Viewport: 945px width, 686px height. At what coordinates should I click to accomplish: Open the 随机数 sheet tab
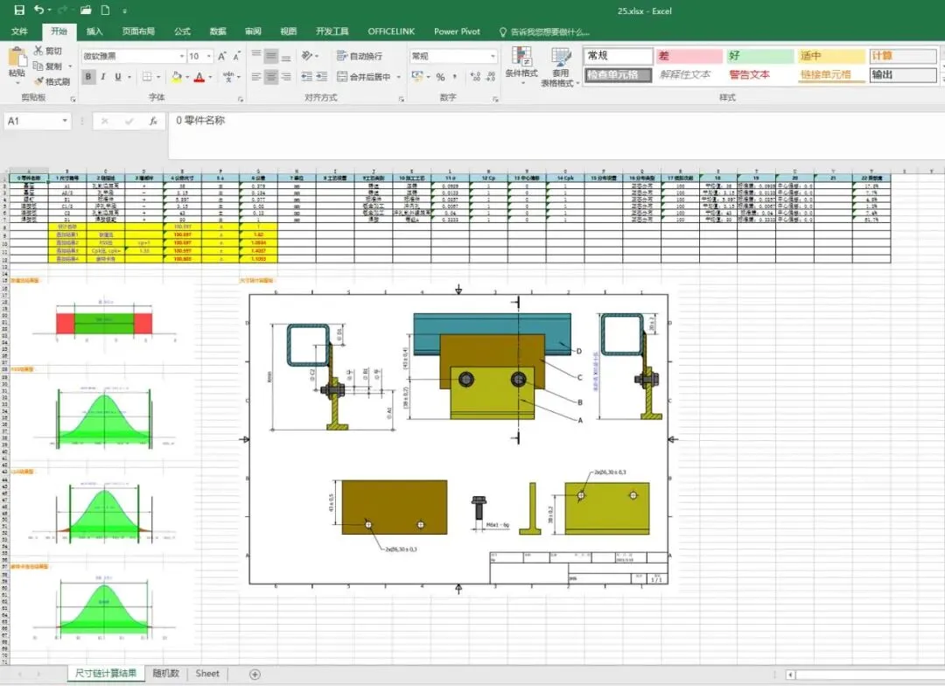(165, 674)
